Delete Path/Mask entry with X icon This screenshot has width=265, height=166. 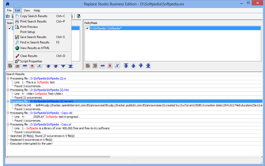point(117,66)
